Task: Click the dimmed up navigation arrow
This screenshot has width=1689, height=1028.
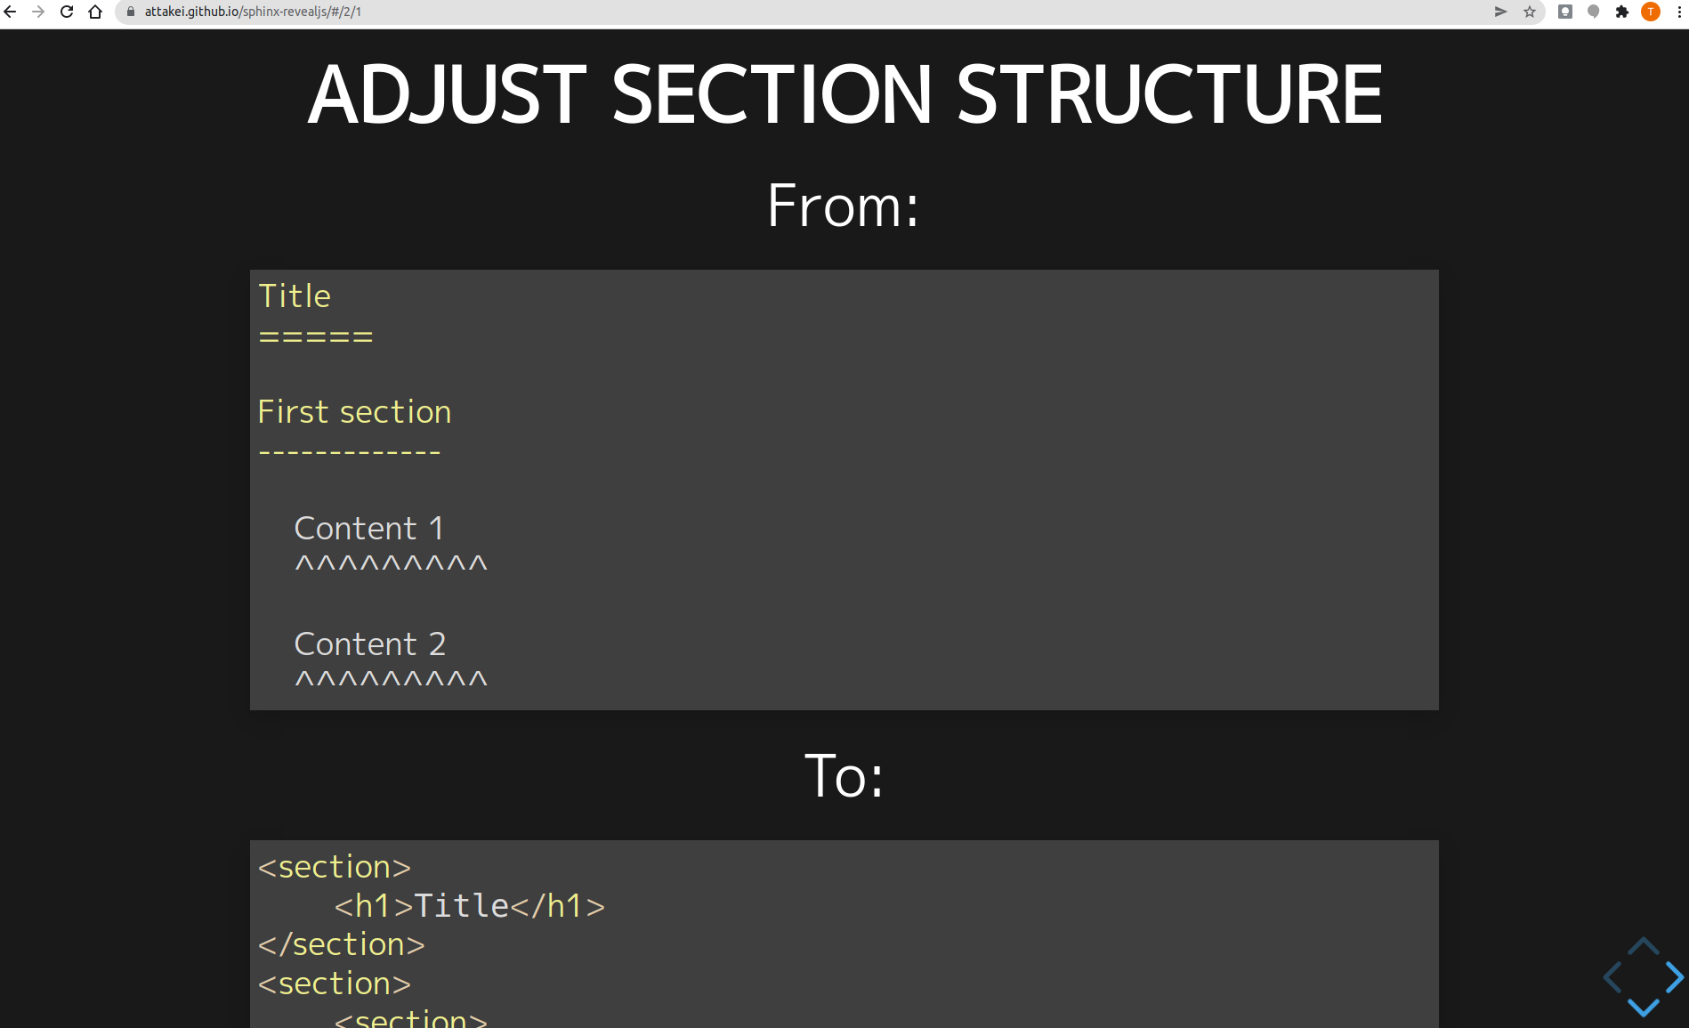Action: point(1643,946)
